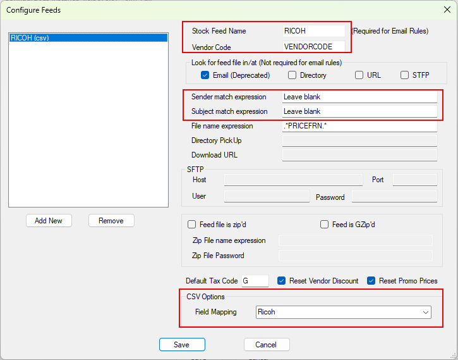Uncheck the Email (Deprecated) checkbox

coord(205,75)
